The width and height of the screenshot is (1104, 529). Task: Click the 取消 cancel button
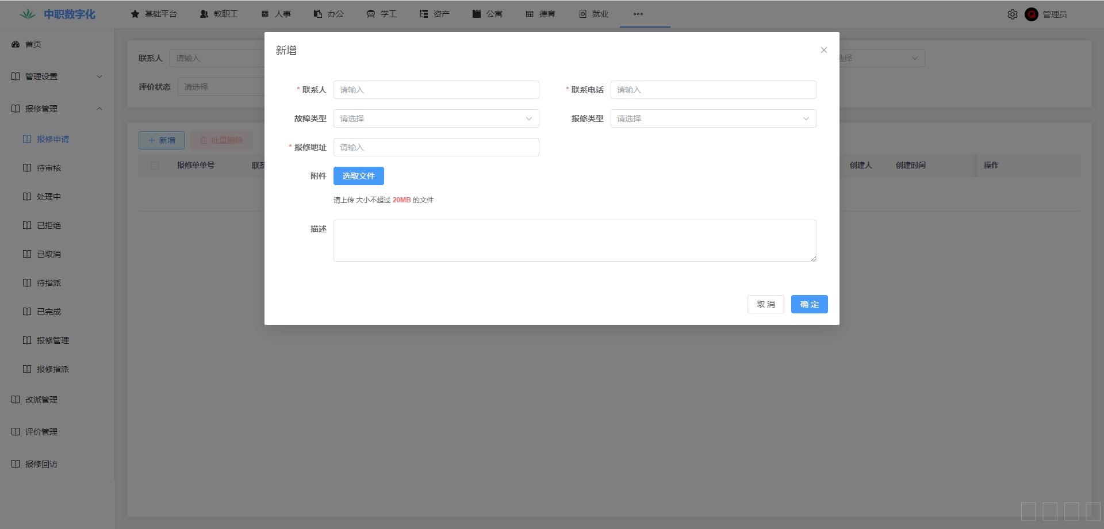[x=765, y=304]
